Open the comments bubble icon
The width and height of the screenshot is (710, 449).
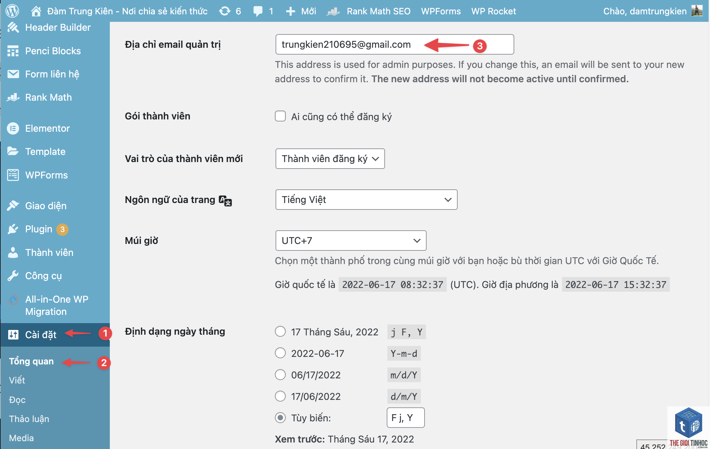(x=258, y=11)
